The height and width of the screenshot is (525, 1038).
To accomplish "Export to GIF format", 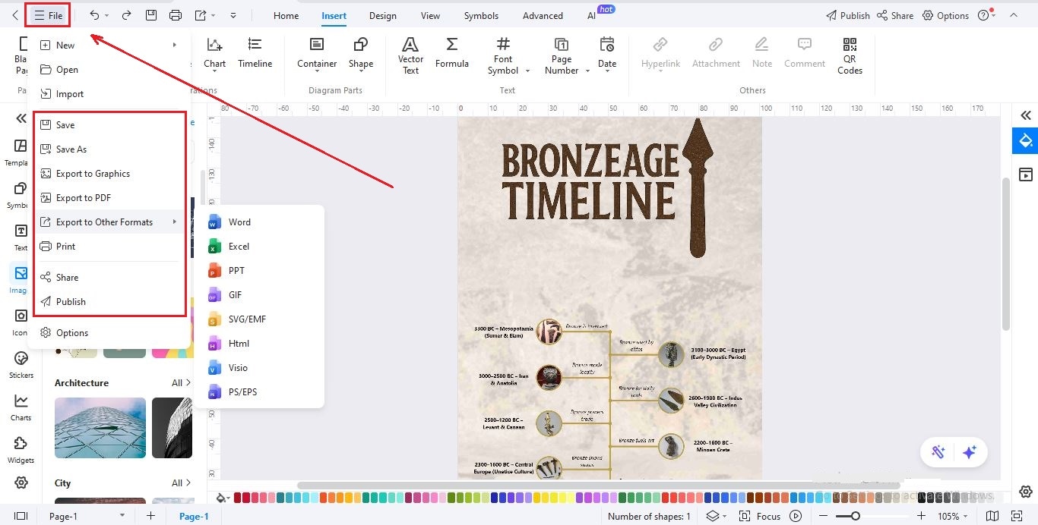I will pyautogui.click(x=259, y=294).
